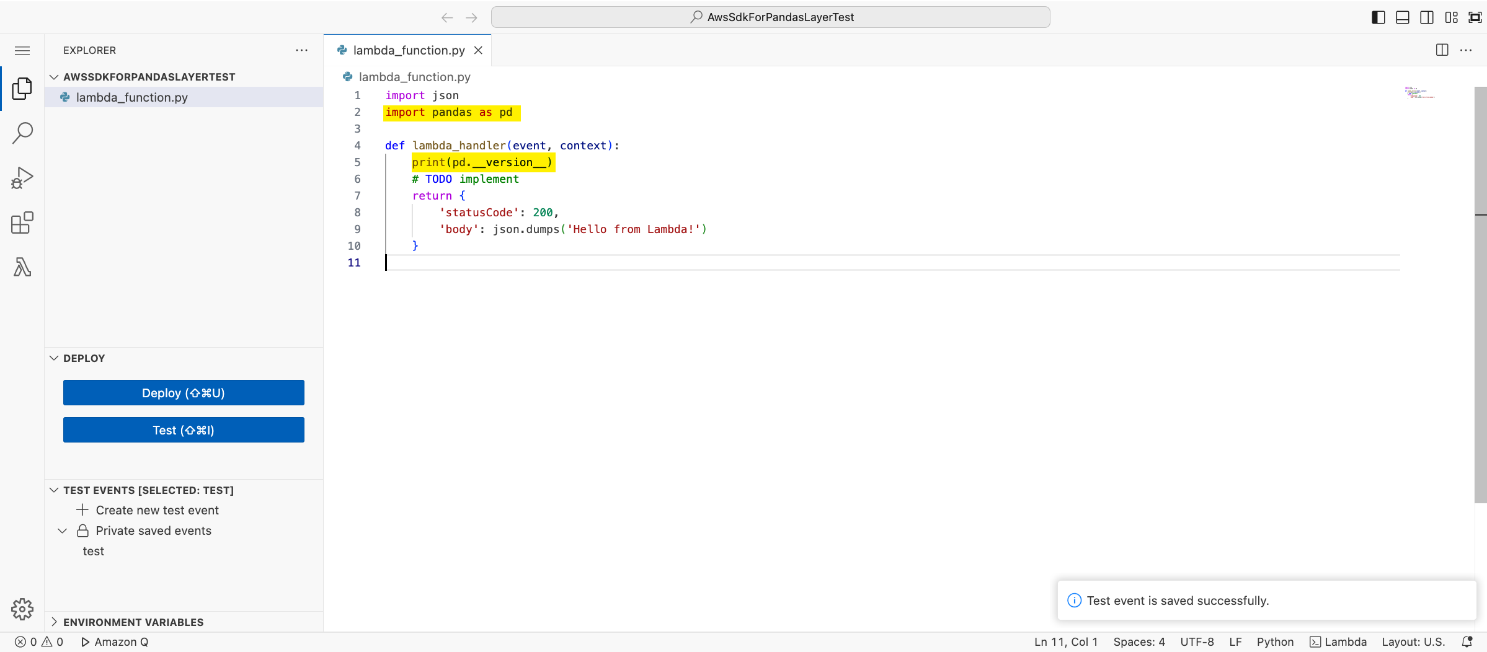Image resolution: width=1487 pixels, height=652 pixels.
Task: Click the Lambda status bar item
Action: [x=1338, y=642]
